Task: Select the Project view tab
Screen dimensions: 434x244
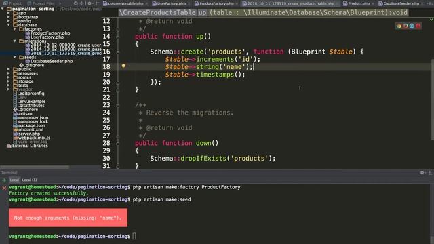Action: pos(12,3)
